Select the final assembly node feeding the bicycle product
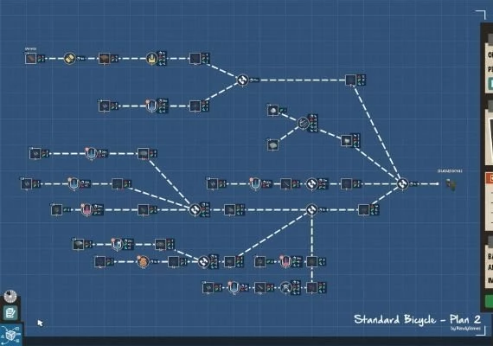Screen dimensions: 493x346 (x=402, y=183)
